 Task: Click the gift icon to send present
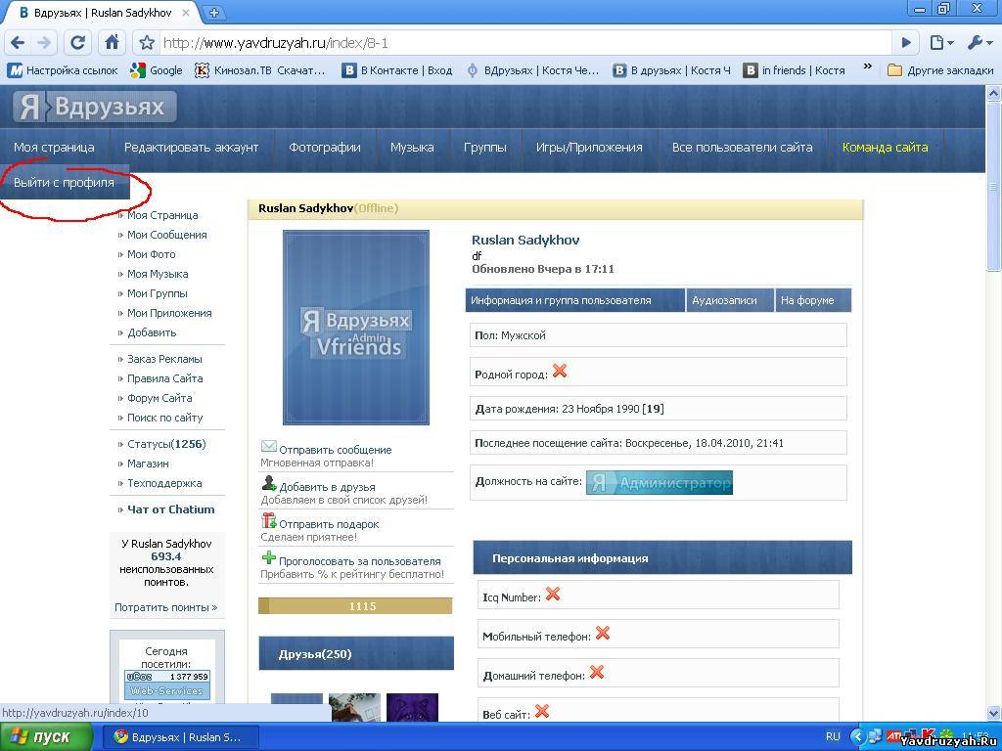pyautogui.click(x=269, y=521)
